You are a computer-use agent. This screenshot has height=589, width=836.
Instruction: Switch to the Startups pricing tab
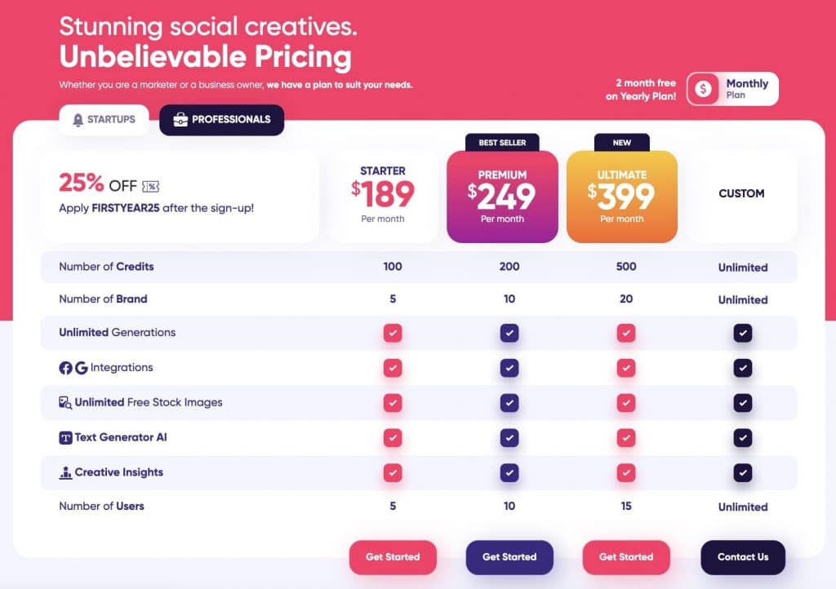point(104,119)
